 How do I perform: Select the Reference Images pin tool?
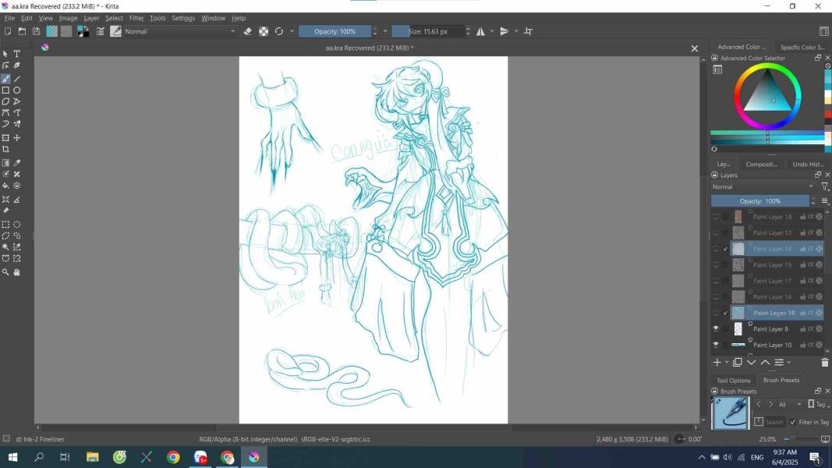click(5, 211)
